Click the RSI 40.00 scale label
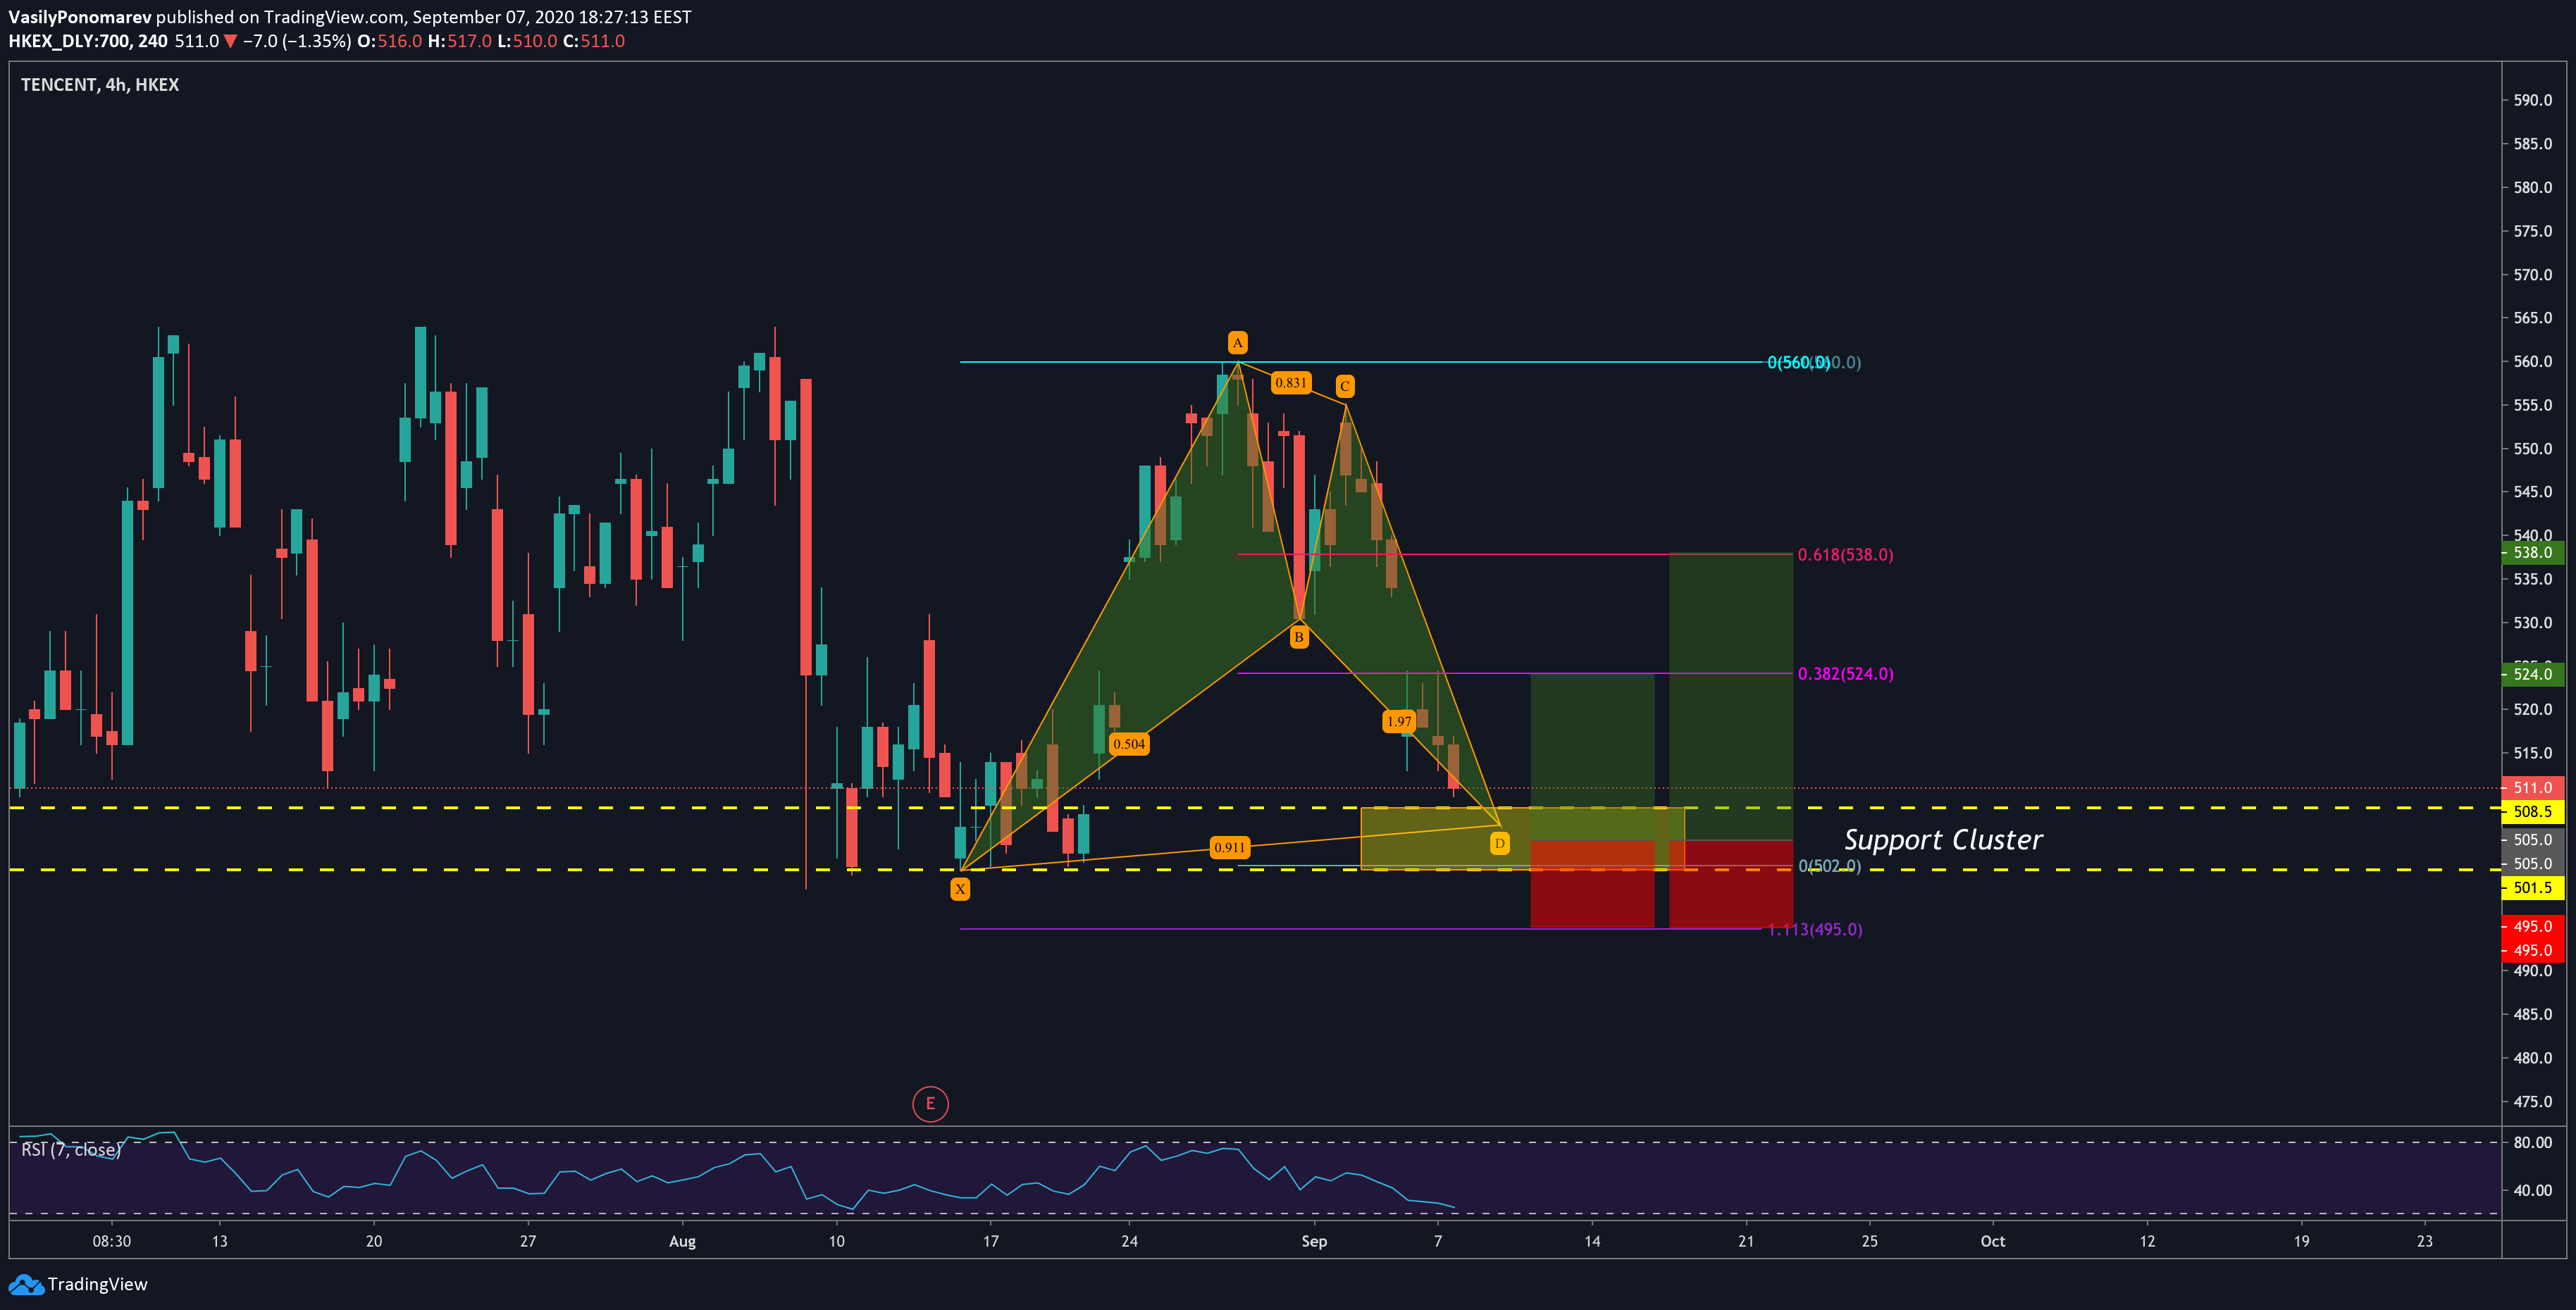Image resolution: width=2576 pixels, height=1310 pixels. 2533,1190
